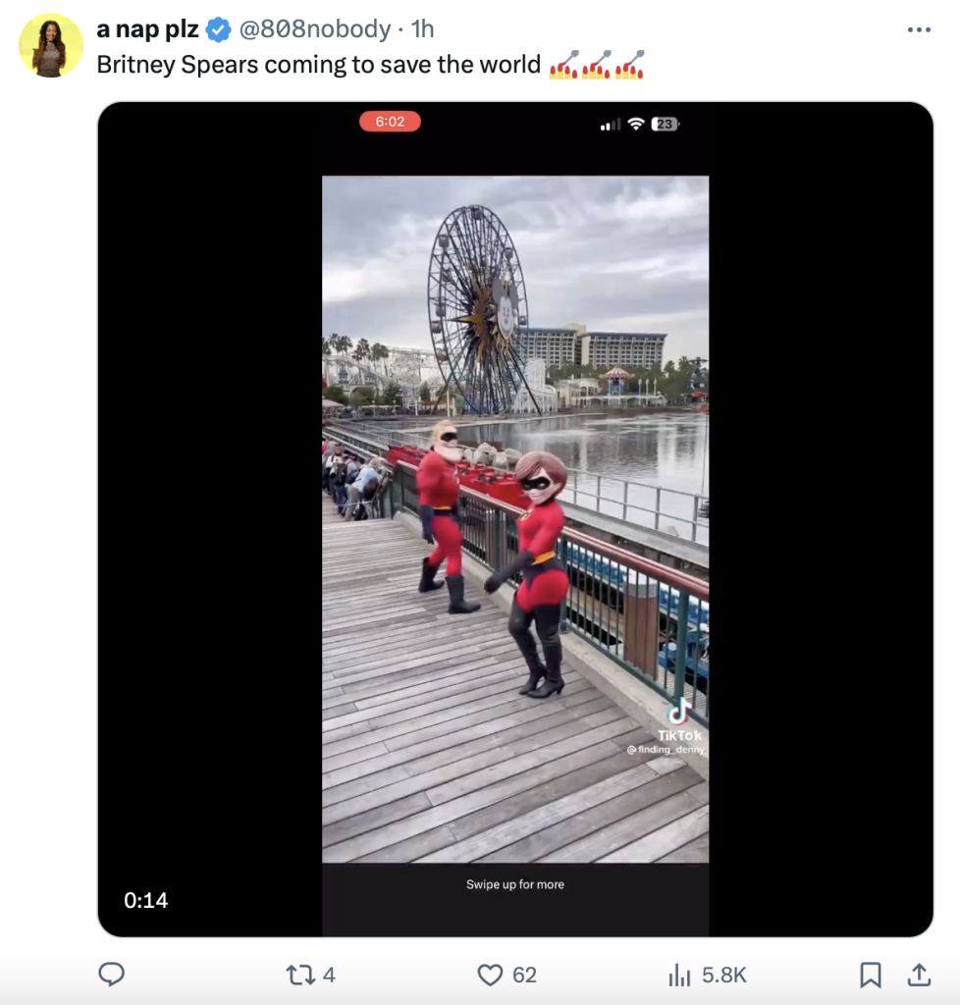Click the 5.8K views count
Viewport: 960px width, 1005px height.
click(x=724, y=975)
